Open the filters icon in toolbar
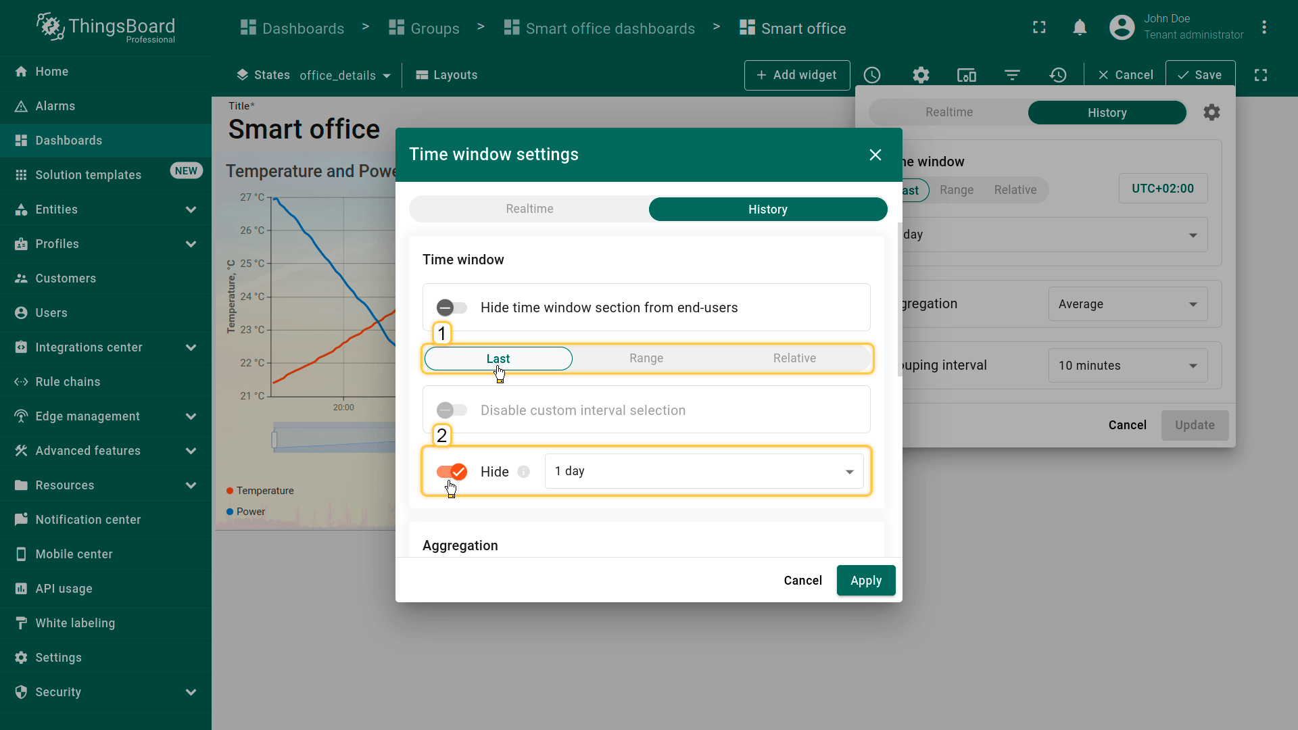Viewport: 1298px width, 730px height. pos(1012,75)
